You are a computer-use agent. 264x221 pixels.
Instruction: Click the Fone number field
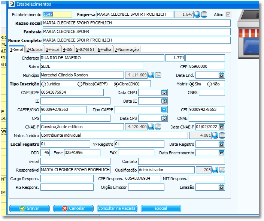tap(82, 153)
